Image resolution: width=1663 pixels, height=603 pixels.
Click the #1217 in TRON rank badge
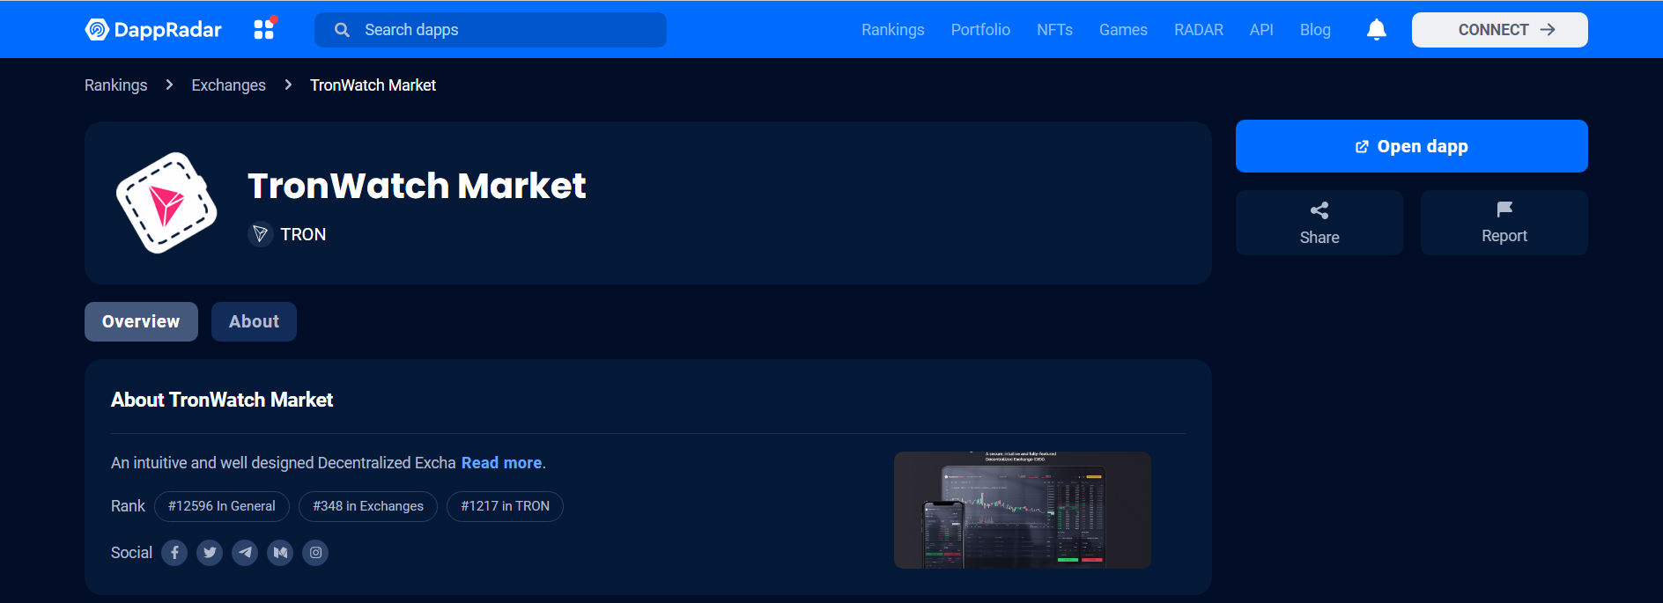pyautogui.click(x=505, y=506)
